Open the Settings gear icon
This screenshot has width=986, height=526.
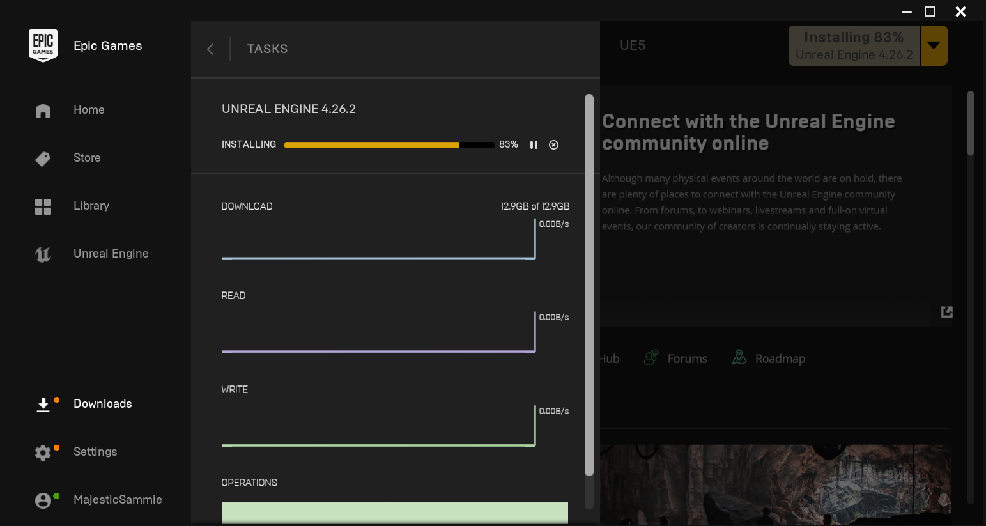[x=43, y=453]
